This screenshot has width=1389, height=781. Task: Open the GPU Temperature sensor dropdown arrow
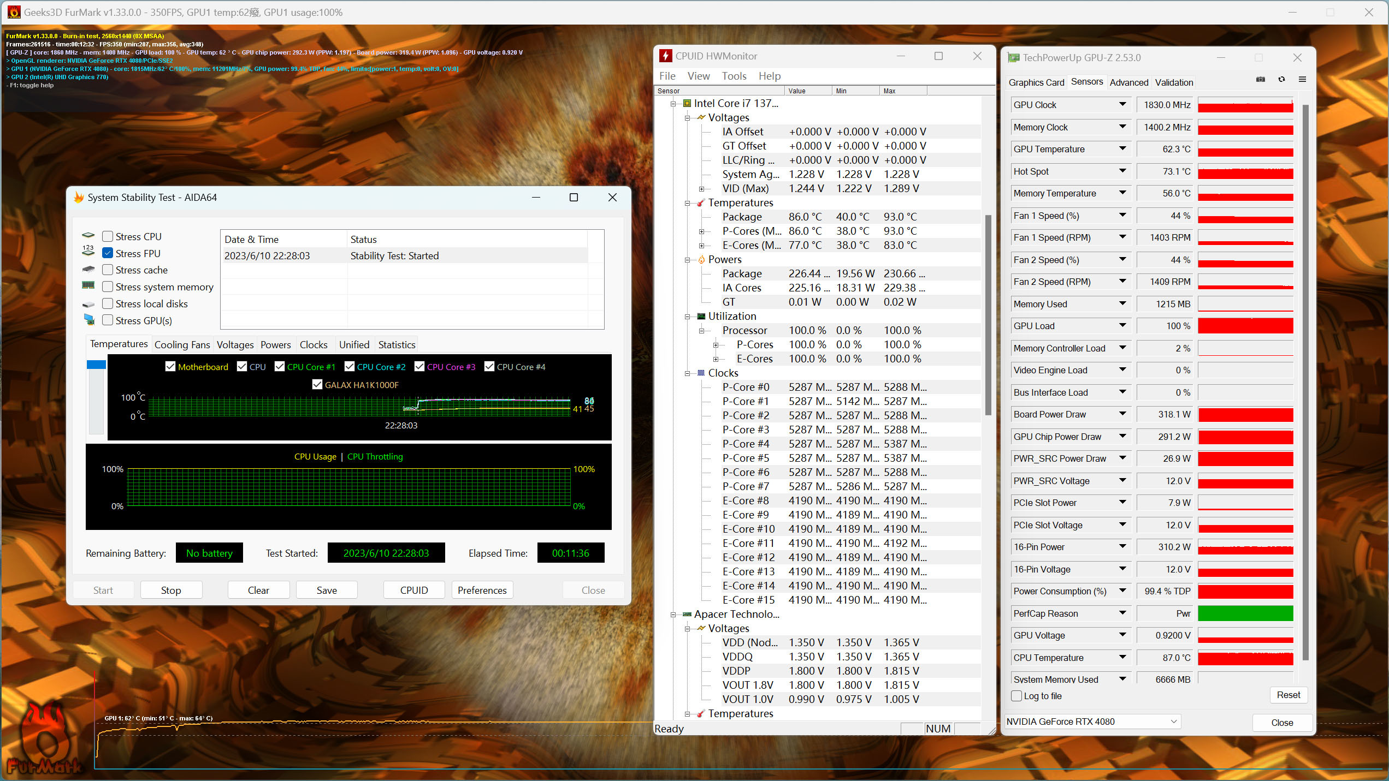tap(1122, 148)
